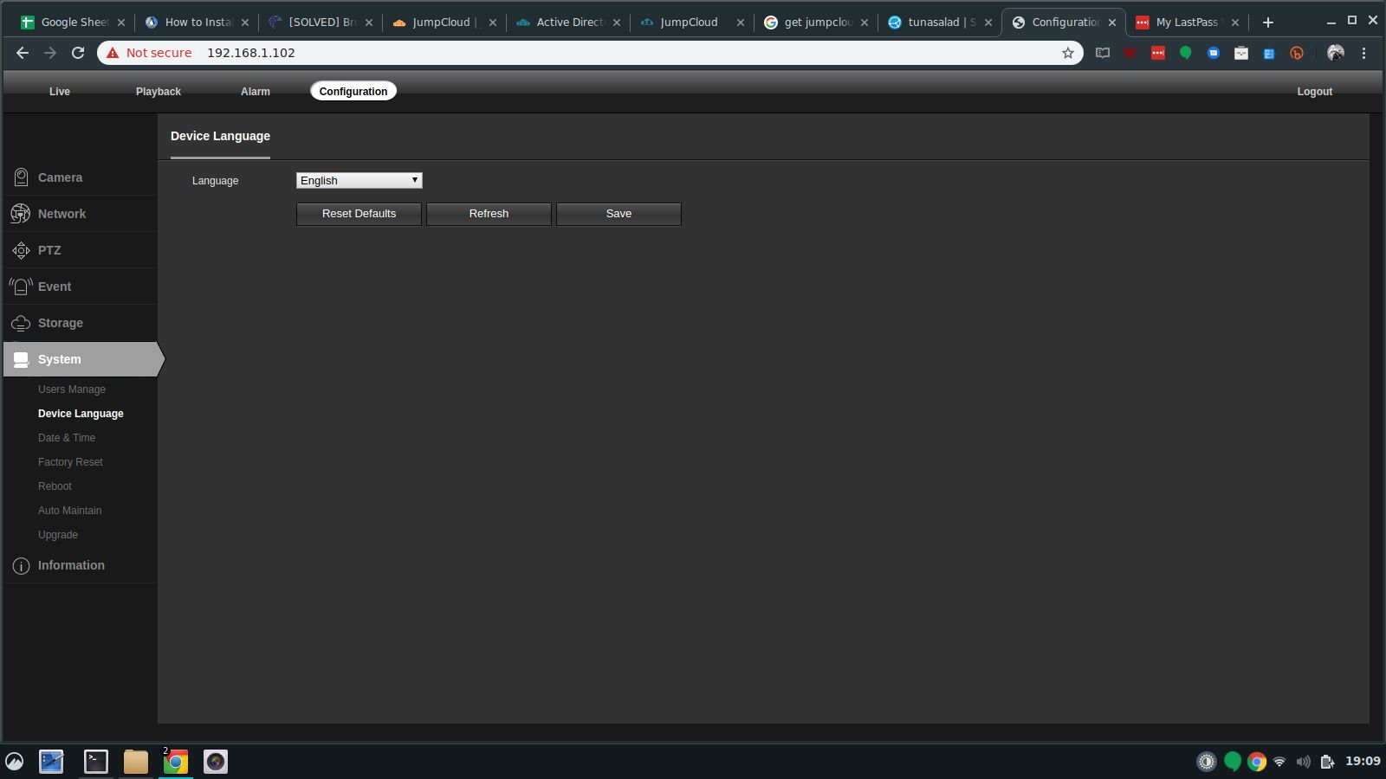
Task: Switch to the Live tab
Action: [60, 92]
